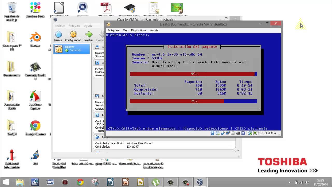Click CPU virtualization icon in VM status bar

pos(243,133)
